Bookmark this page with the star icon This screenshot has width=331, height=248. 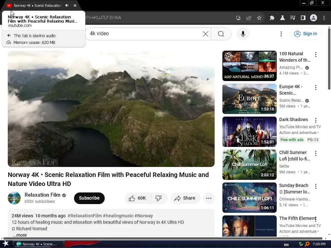(259, 18)
